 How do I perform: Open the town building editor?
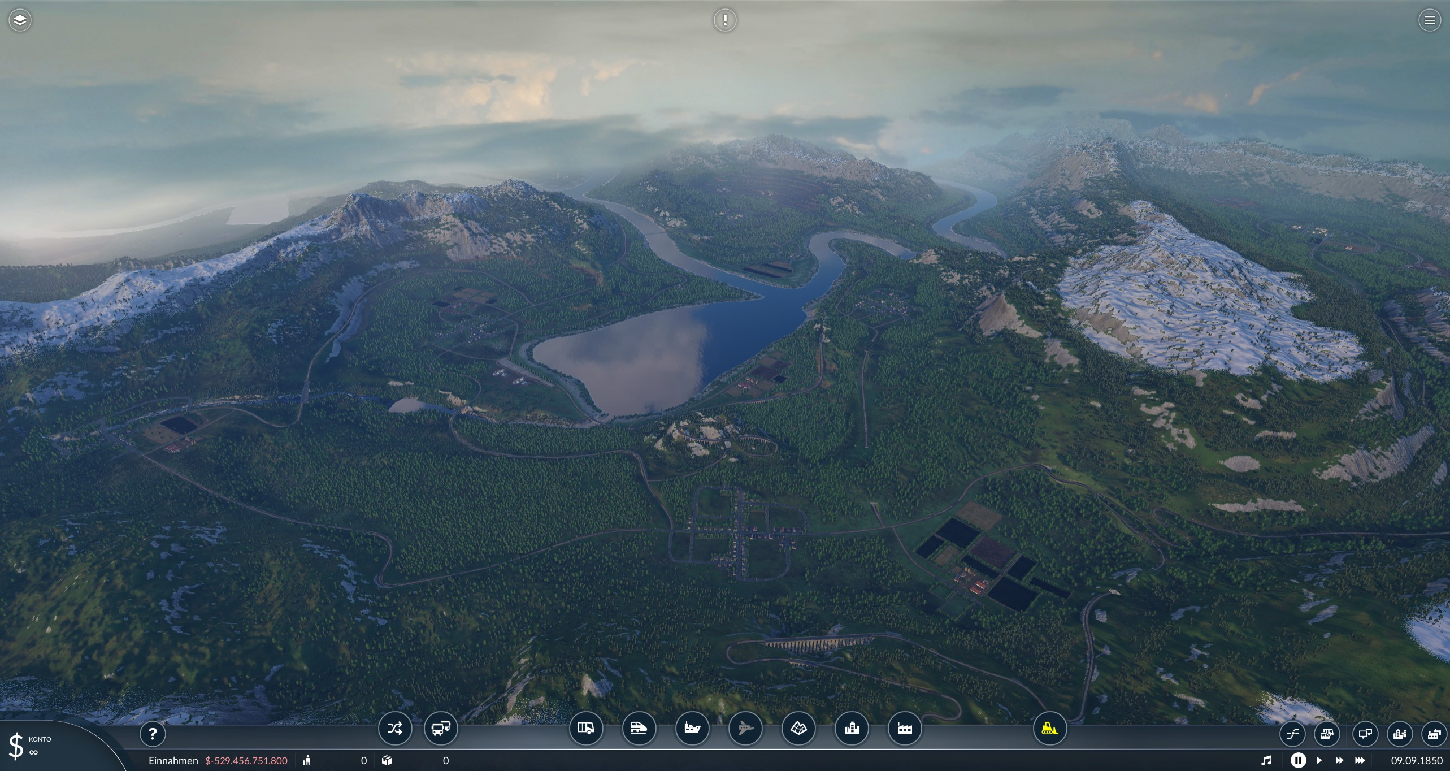(x=852, y=729)
